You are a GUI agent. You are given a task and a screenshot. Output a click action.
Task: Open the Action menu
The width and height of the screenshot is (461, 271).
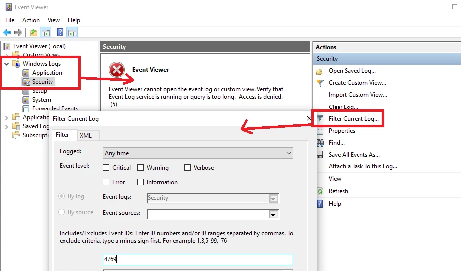tap(31, 20)
